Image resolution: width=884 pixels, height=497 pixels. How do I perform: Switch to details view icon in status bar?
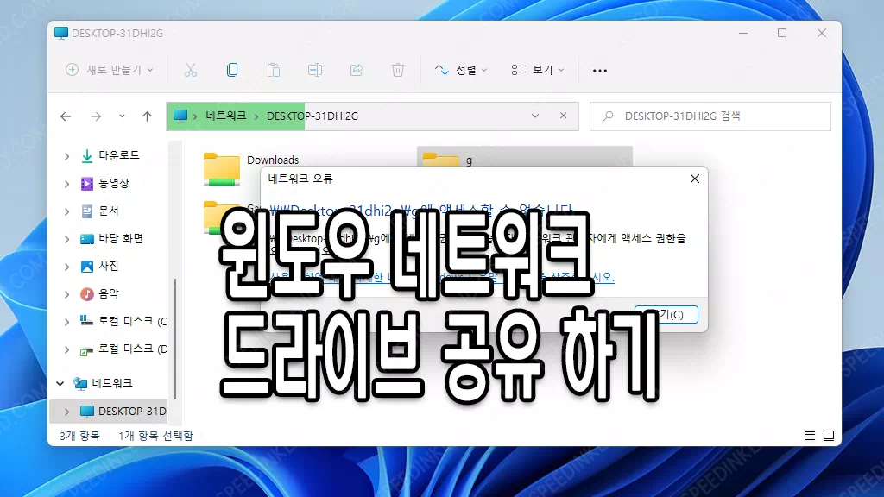[x=810, y=436]
